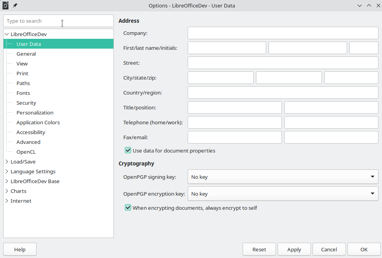382x258 pixels.
Task: Click the work Telephone input field
Action: pos(331,122)
